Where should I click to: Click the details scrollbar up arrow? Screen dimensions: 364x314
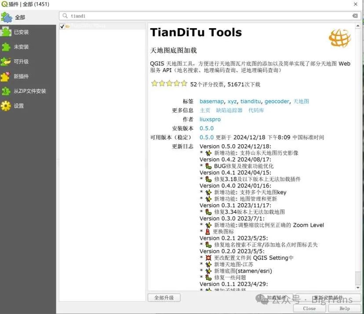pyautogui.click(x=358, y=26)
